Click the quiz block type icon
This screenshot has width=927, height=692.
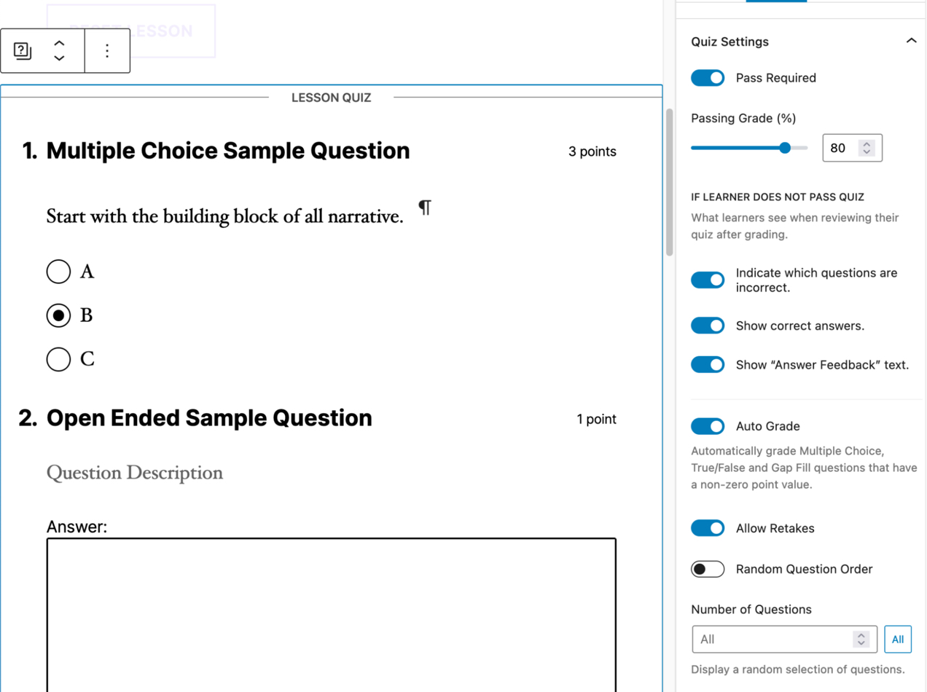pyautogui.click(x=23, y=51)
